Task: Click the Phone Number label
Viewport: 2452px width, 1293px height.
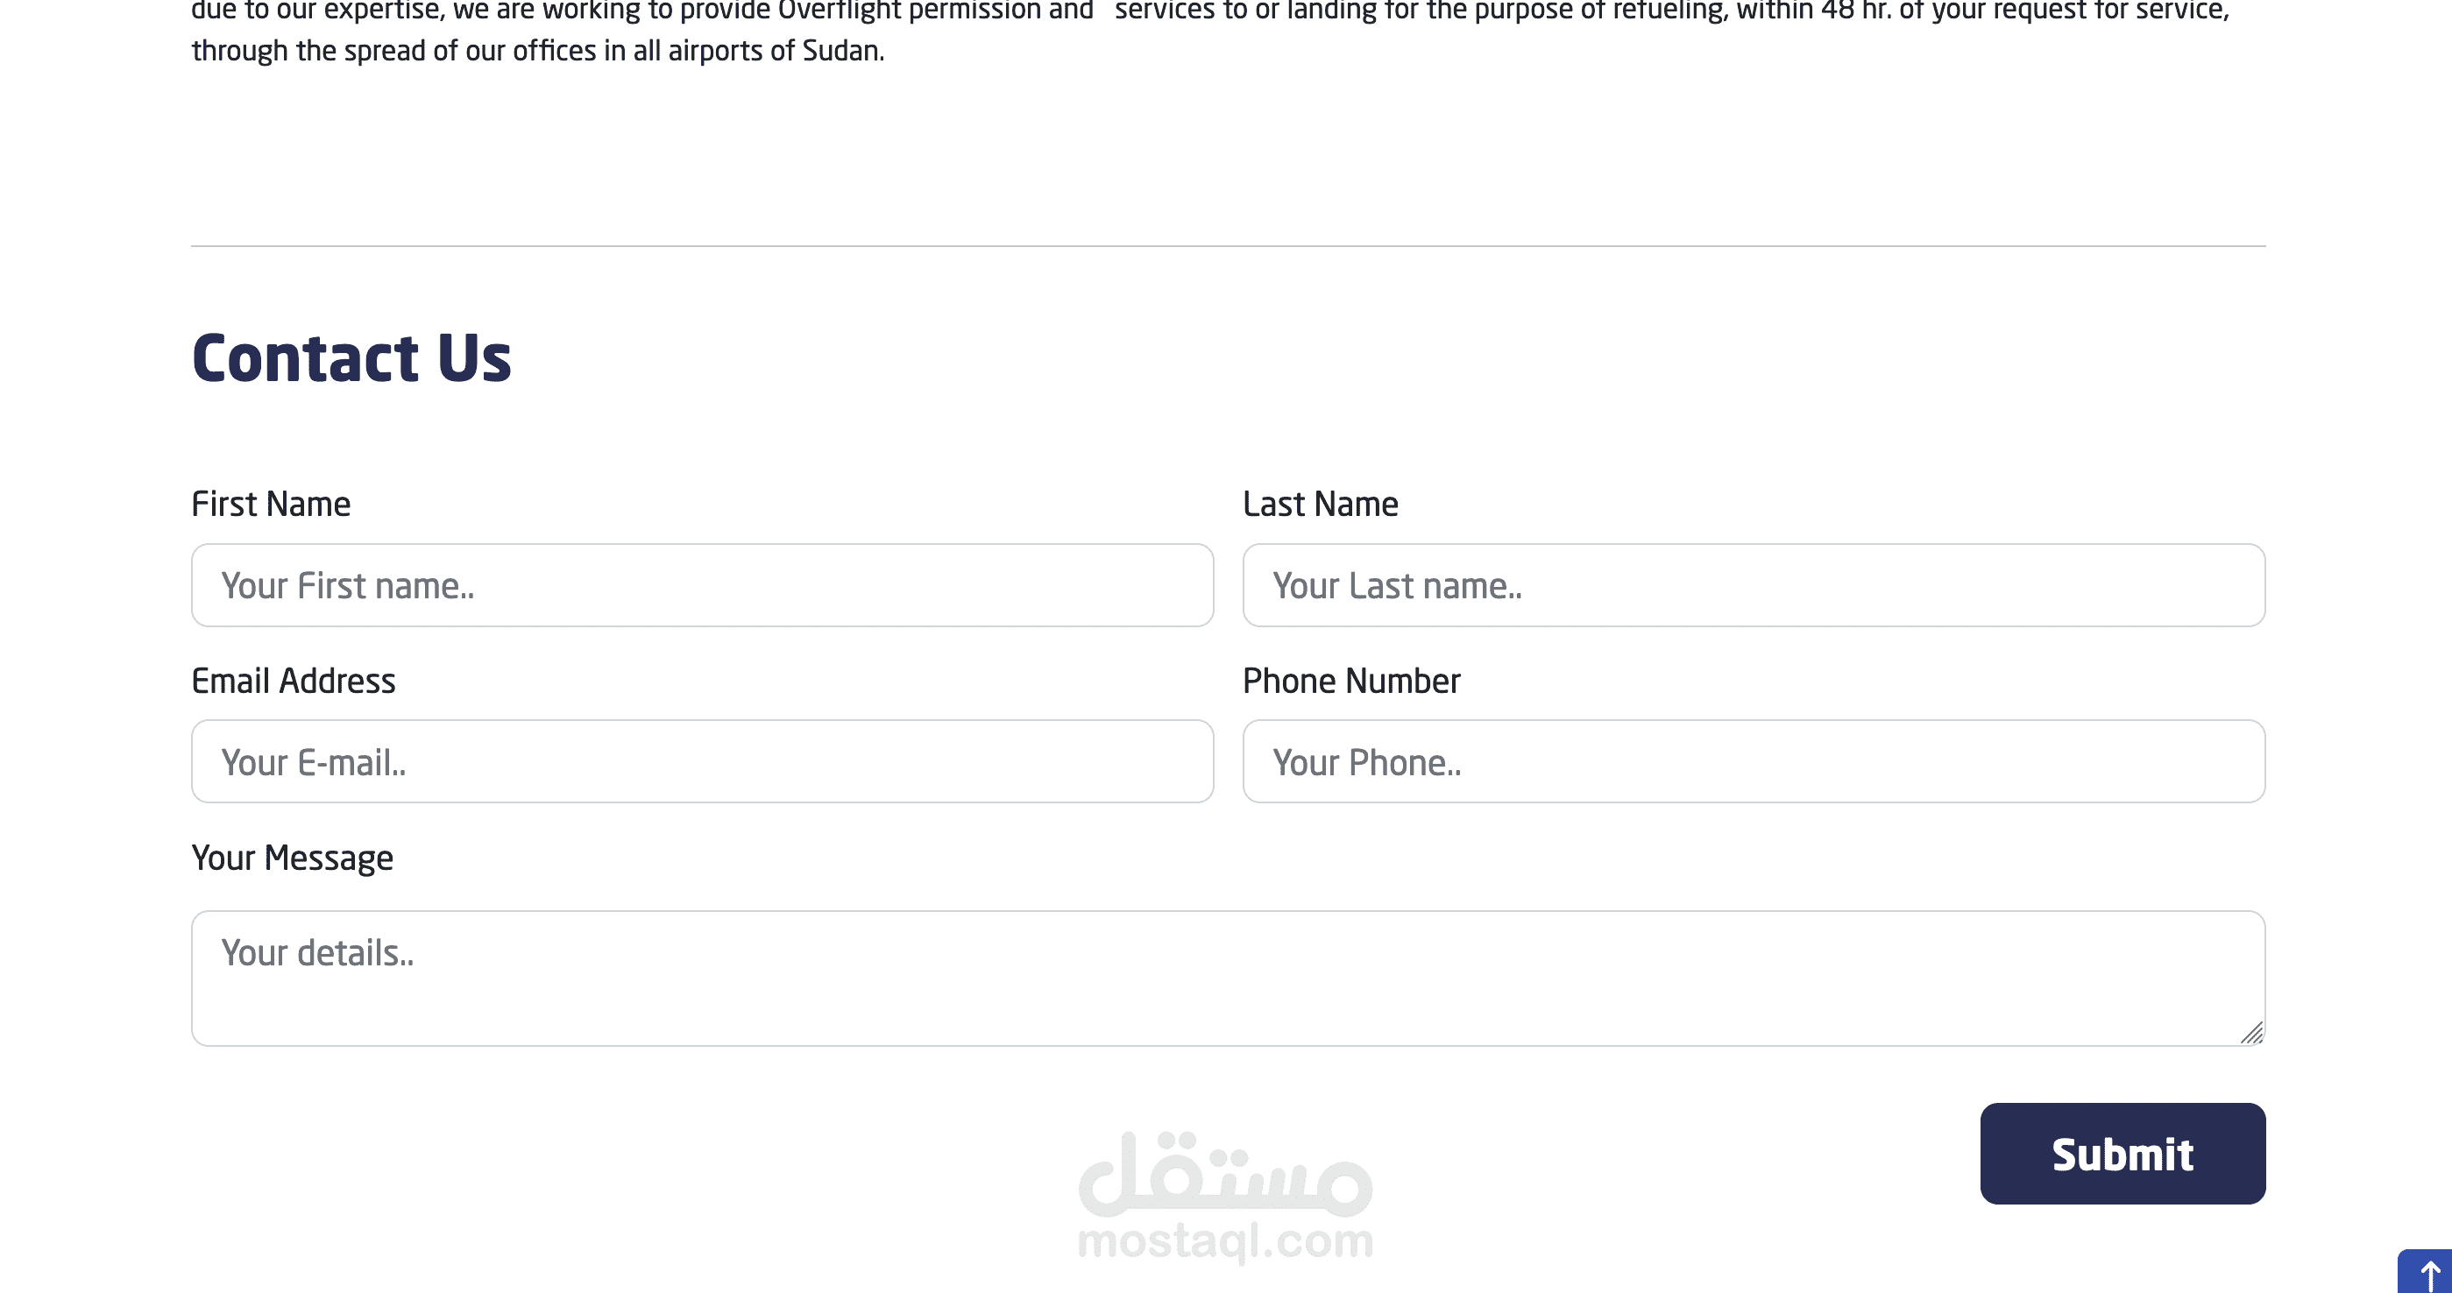Action: click(1350, 681)
